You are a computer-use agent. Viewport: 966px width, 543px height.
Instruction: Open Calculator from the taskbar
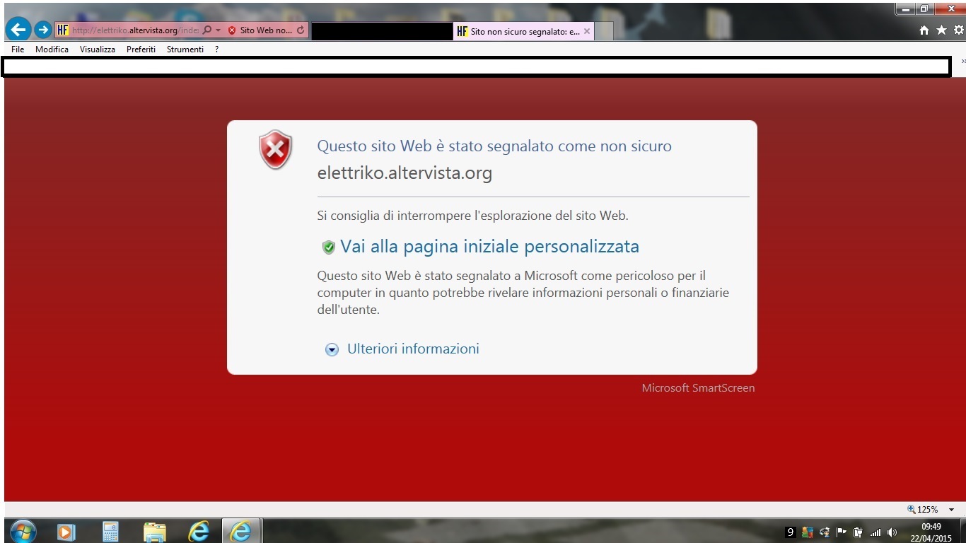point(110,531)
